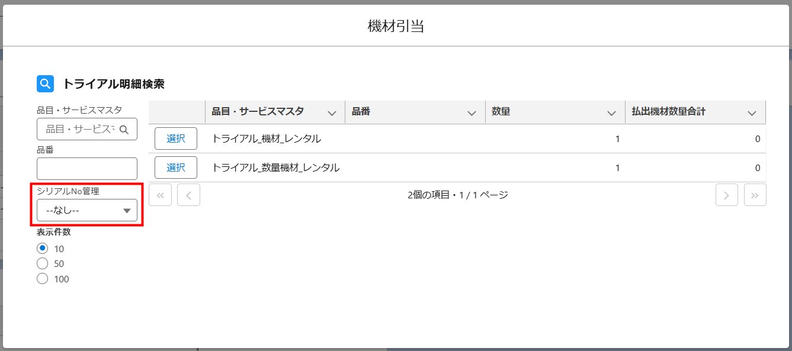Click the blue search icon beside トライアル明細検索
The image size is (792, 351).
coord(46,84)
